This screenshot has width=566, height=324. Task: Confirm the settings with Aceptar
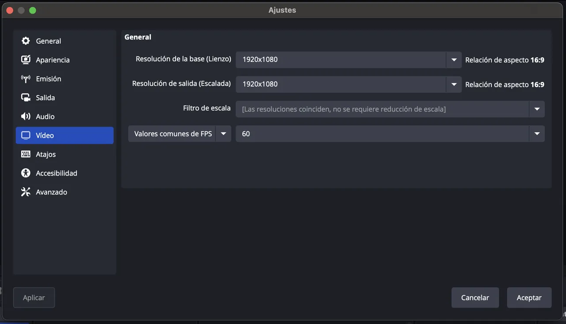coord(529,297)
